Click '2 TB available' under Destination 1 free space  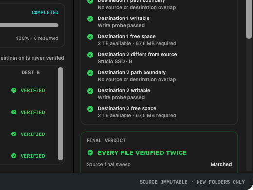pyautogui.click(x=114, y=43)
